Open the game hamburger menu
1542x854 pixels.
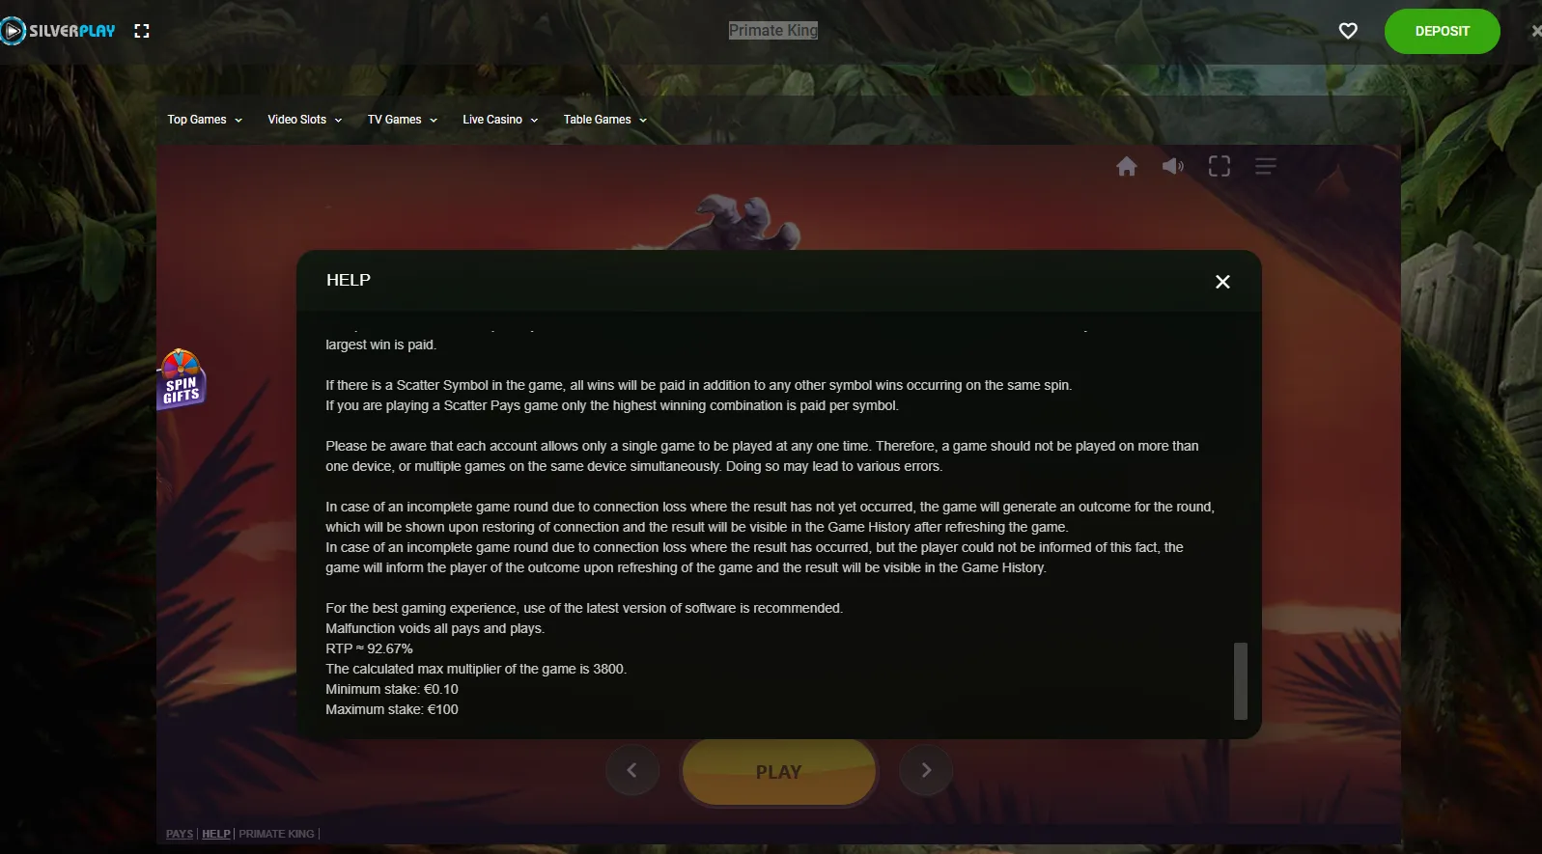[x=1266, y=167]
